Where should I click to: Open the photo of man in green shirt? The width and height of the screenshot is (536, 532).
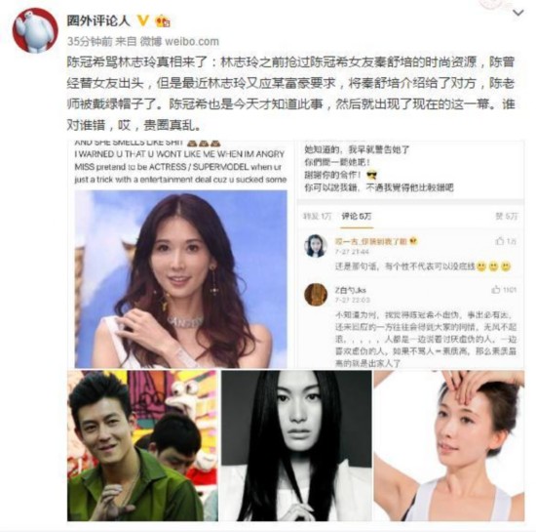pyautogui.click(x=142, y=445)
